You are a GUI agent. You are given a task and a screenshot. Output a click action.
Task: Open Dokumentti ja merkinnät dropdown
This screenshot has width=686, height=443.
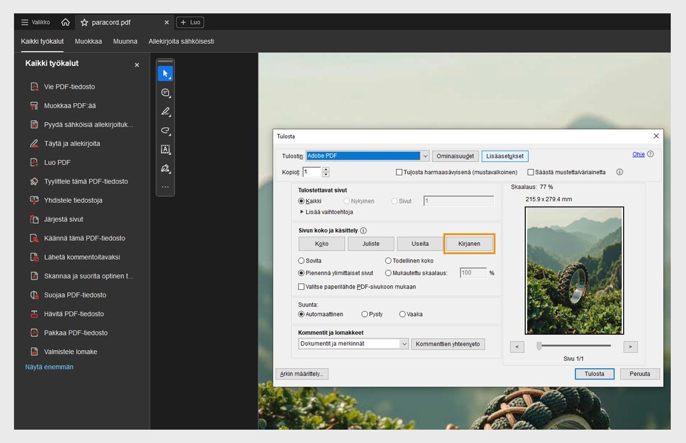[x=404, y=344]
